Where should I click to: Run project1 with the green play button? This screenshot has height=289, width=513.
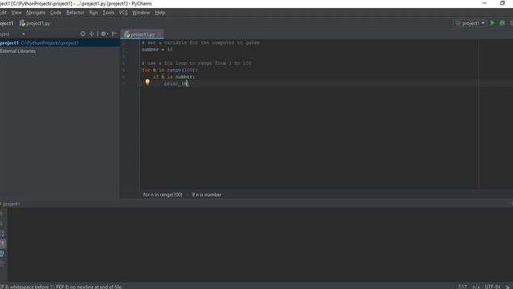(492, 23)
